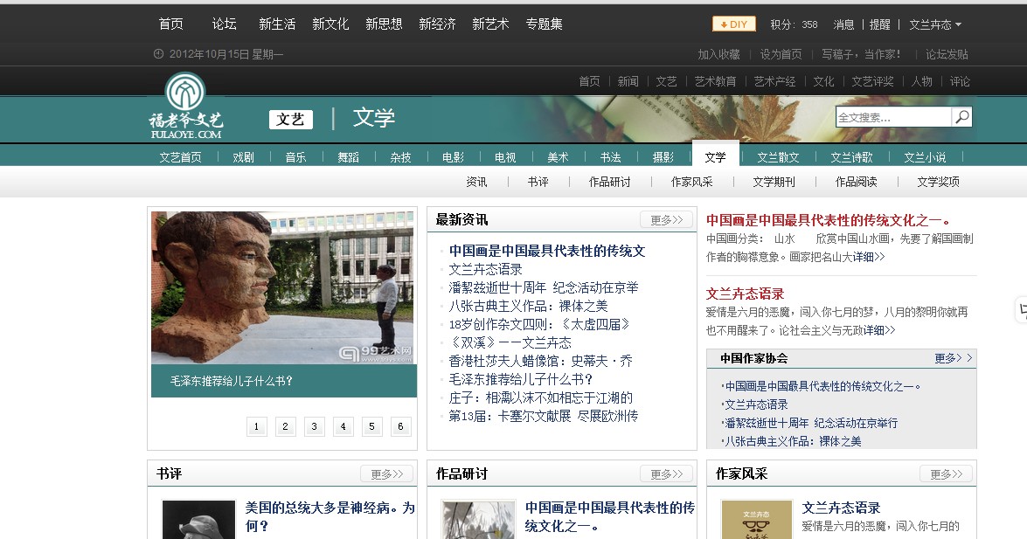Click 加入收藏 link
1027x539 pixels.
[718, 54]
